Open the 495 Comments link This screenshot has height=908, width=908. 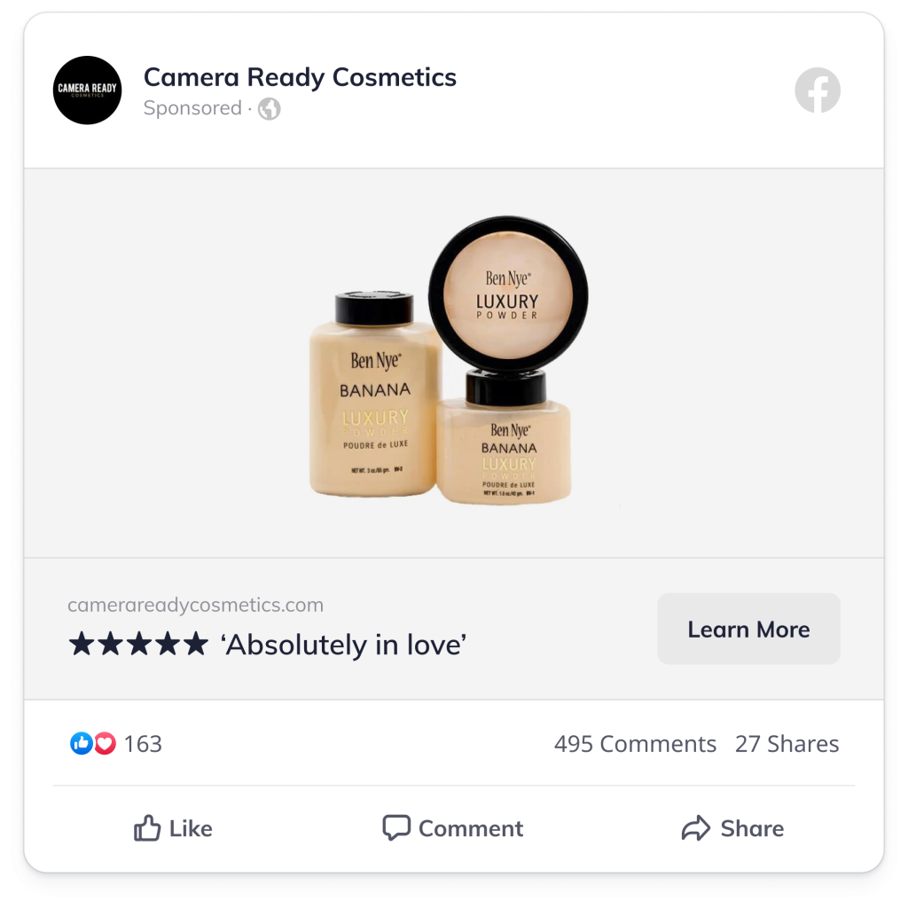(635, 744)
